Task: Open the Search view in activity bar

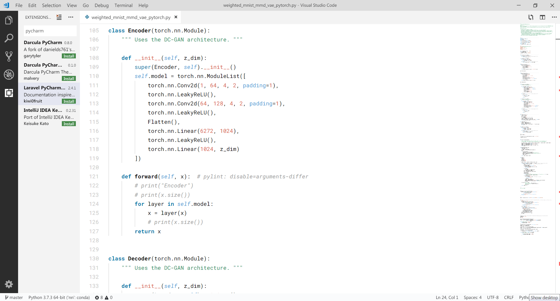Action: (9, 38)
